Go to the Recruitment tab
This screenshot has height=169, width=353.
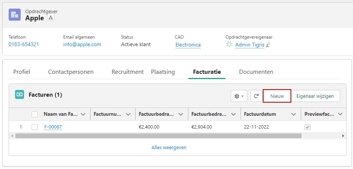pos(127,72)
